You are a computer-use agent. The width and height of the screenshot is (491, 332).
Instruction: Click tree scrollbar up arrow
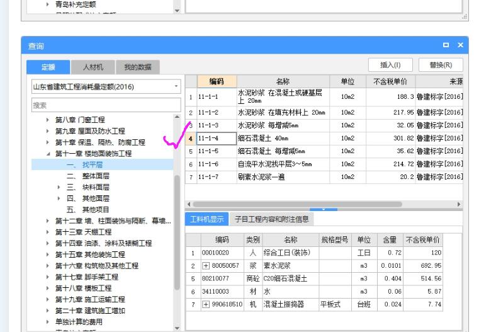point(177,117)
